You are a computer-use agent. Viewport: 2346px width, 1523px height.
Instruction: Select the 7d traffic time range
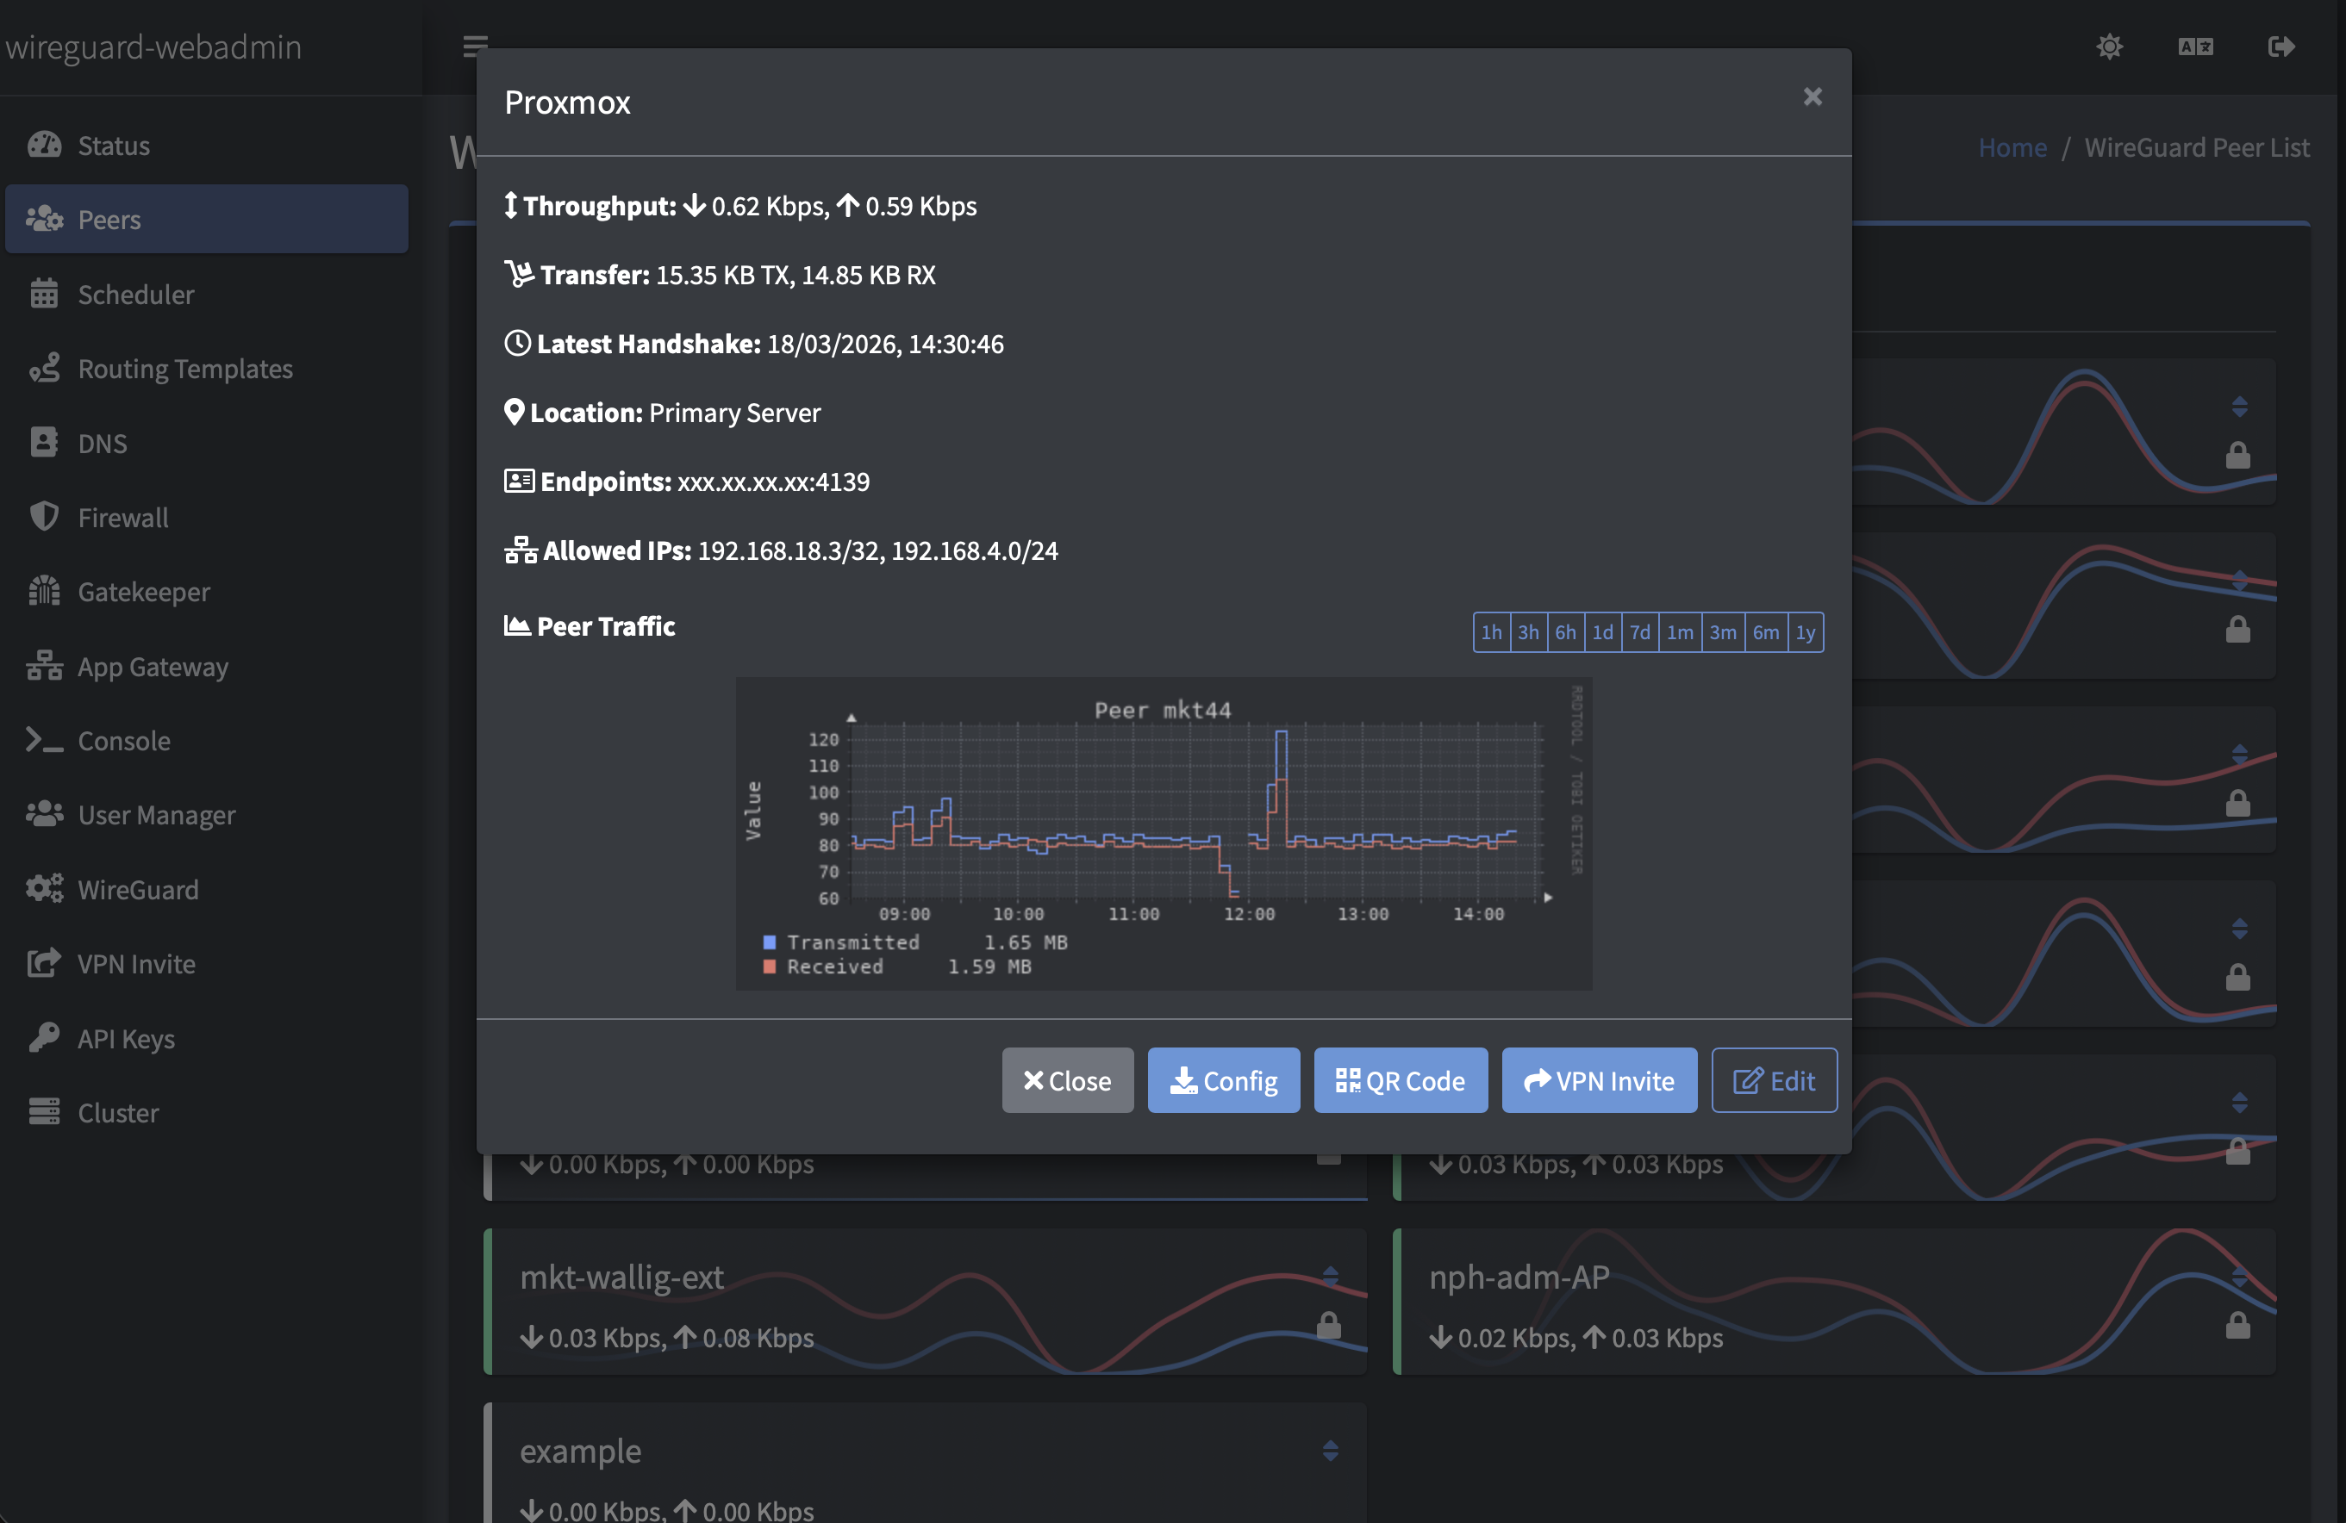[x=1639, y=632]
